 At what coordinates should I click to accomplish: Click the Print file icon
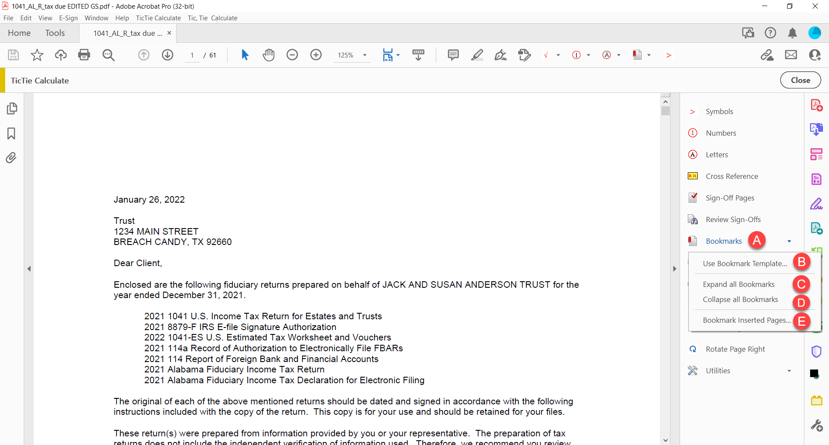click(84, 55)
